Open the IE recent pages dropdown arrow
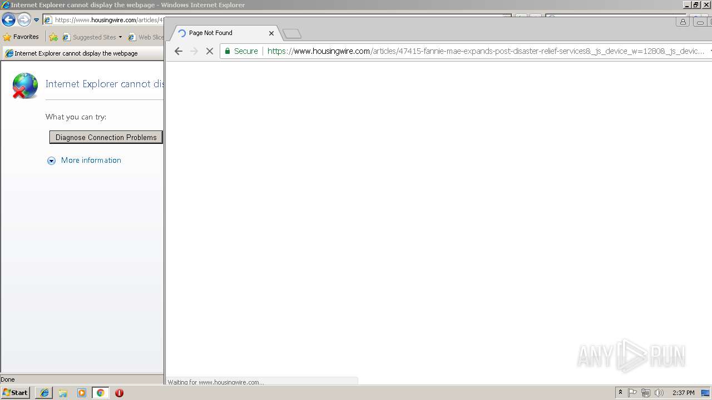Viewport: 712px width, 400px height. point(36,20)
